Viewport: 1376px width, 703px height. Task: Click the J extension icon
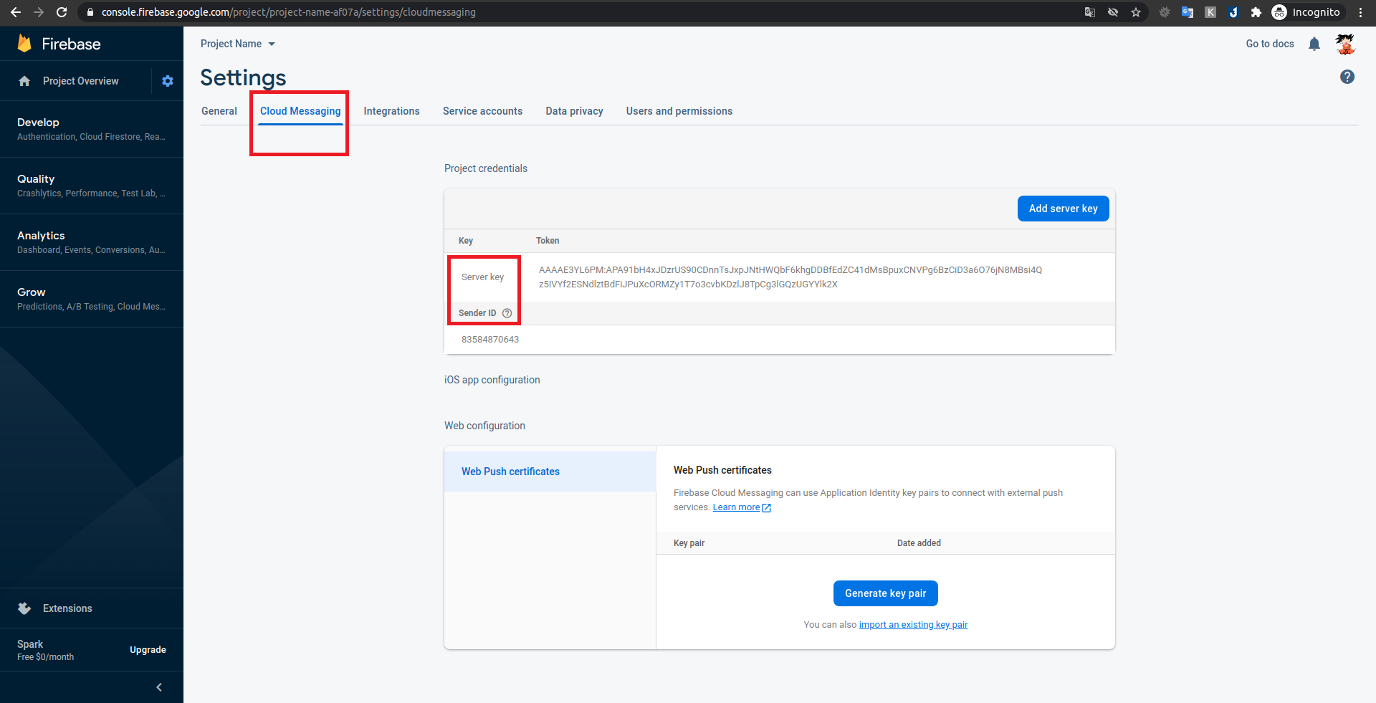click(1233, 12)
